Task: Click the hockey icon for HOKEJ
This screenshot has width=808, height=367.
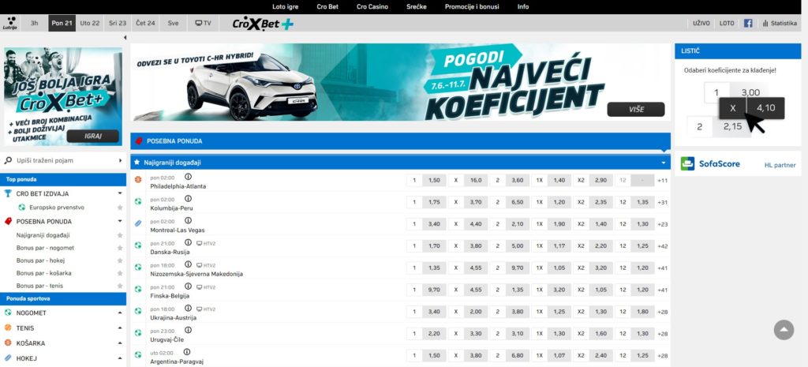Action: pyautogui.click(x=8, y=358)
